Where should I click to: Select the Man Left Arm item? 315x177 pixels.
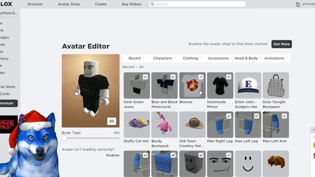click(x=276, y=124)
